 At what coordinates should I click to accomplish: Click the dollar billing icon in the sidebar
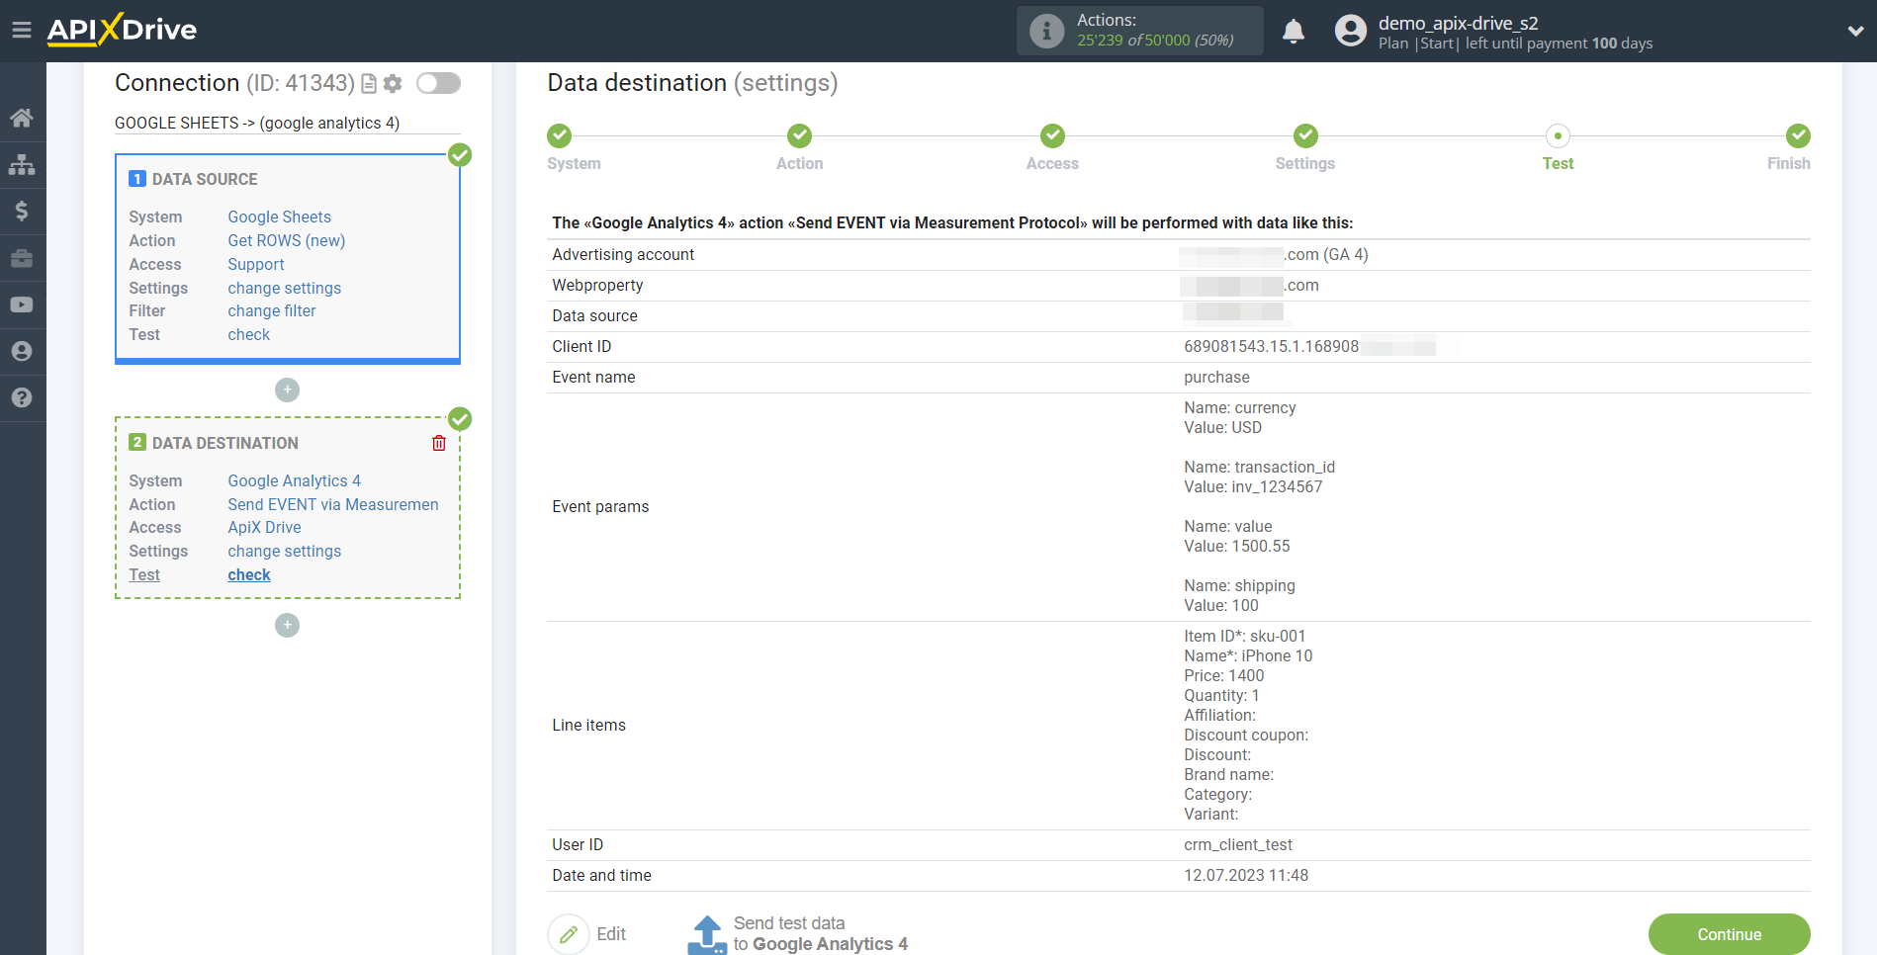(22, 211)
